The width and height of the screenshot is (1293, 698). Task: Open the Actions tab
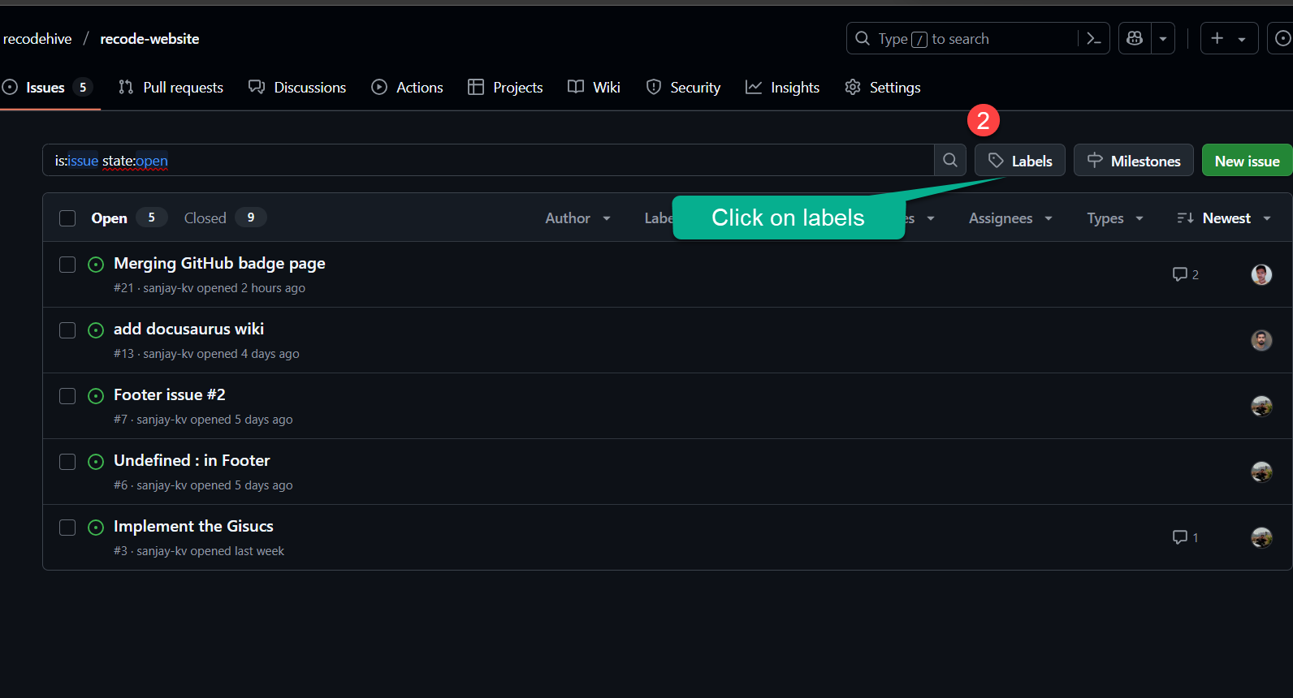407,87
